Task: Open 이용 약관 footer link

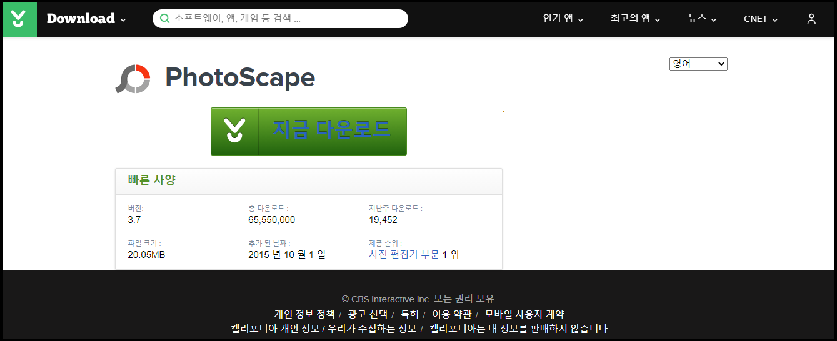Action: [x=451, y=314]
